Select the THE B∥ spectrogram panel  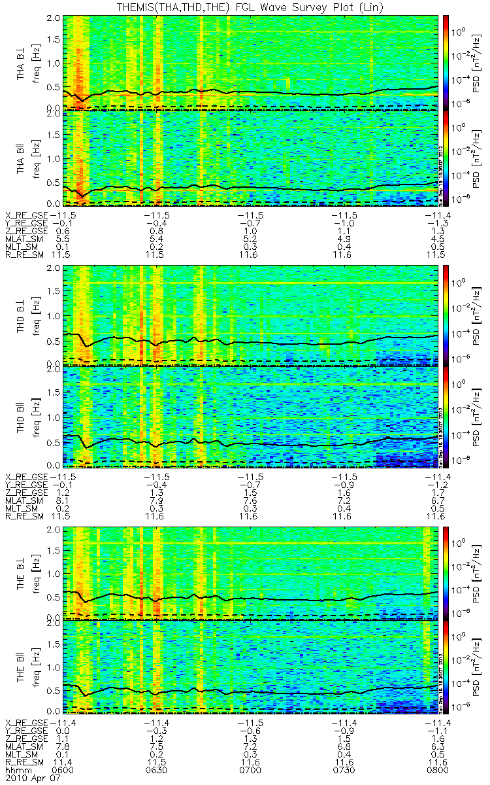pos(251,666)
